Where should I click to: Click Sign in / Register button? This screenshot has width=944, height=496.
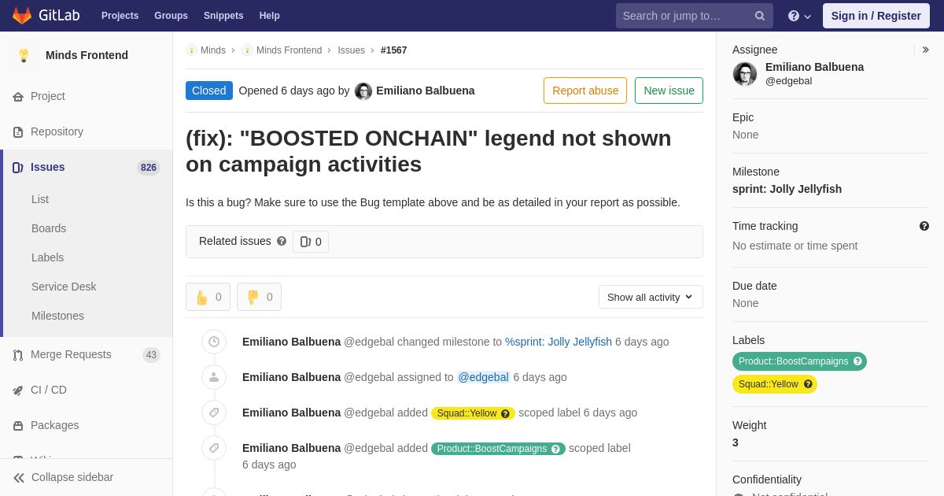click(x=876, y=16)
